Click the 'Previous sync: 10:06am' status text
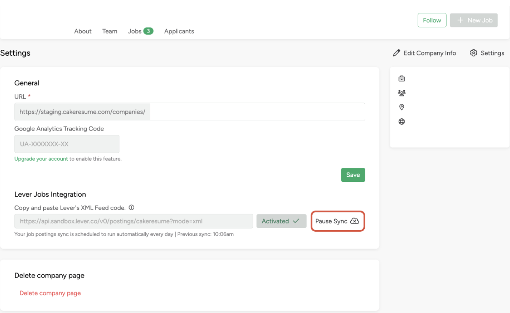Screen dimensions: 510x313 point(206,234)
